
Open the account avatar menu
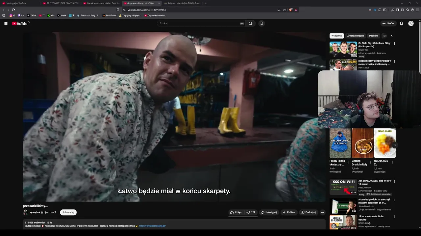pyautogui.click(x=411, y=23)
